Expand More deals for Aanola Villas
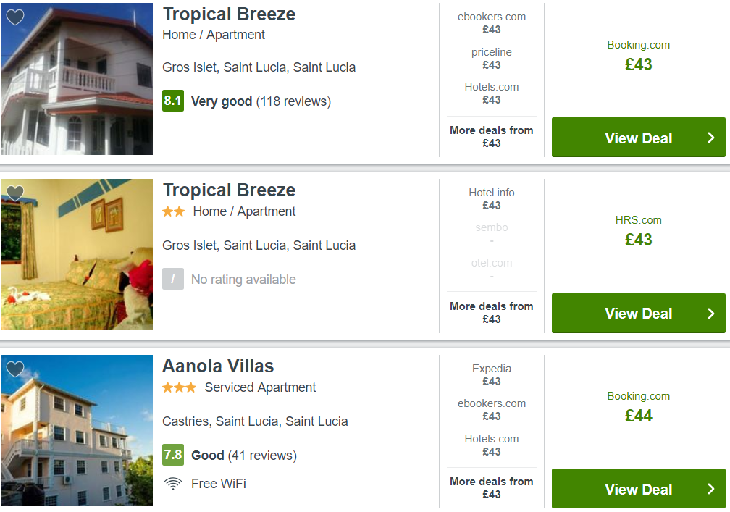The width and height of the screenshot is (730, 512). pos(492,488)
